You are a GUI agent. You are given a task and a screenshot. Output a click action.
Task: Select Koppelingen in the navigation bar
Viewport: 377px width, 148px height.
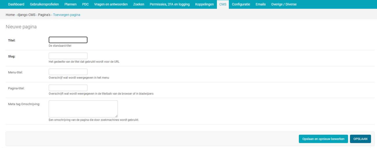[x=204, y=4]
